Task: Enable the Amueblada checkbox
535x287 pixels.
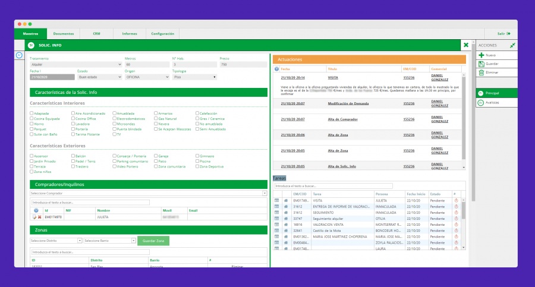Action: pos(114,113)
